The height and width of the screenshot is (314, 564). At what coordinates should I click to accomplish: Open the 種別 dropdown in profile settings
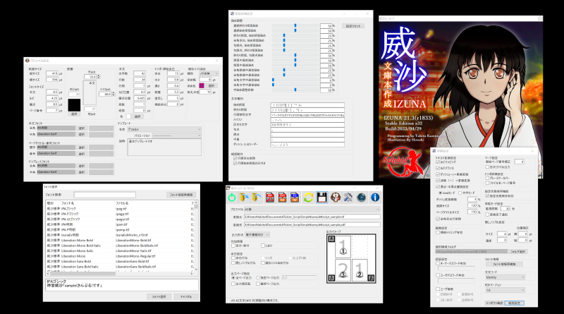pyautogui.click(x=209, y=73)
